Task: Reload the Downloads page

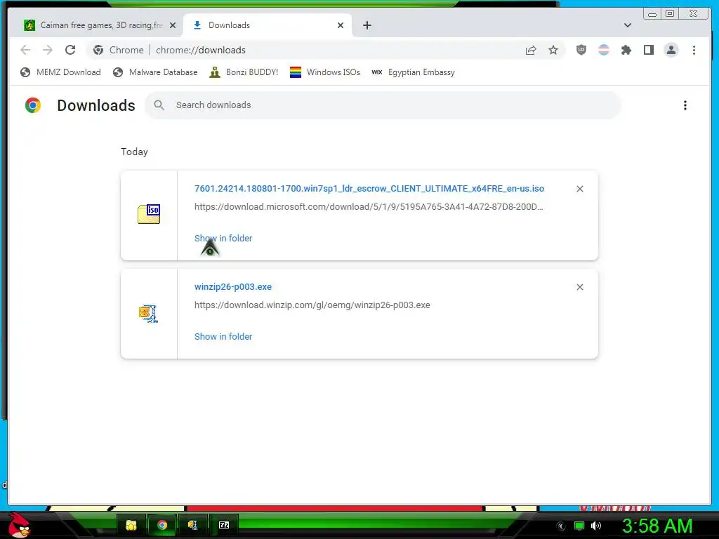Action: pos(70,50)
